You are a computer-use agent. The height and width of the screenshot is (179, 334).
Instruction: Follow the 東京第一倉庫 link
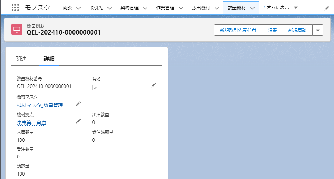tap(32, 122)
